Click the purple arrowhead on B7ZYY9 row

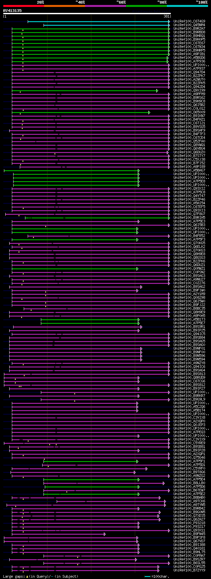click(x=159, y=570)
